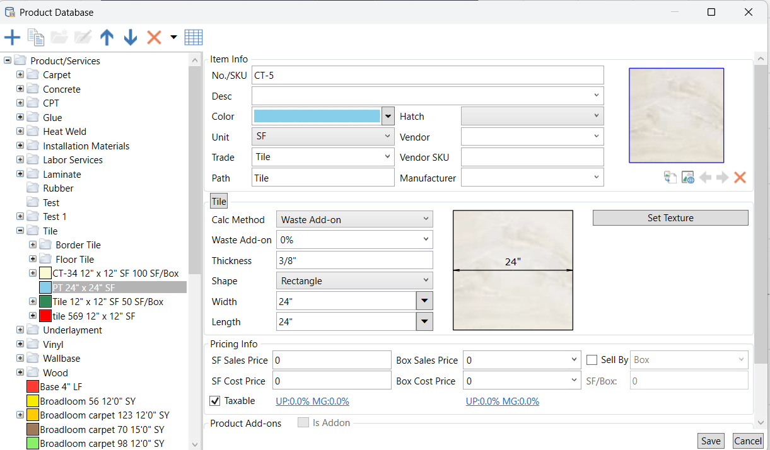Collapse the Tile folder
The width and height of the screenshot is (770, 450).
click(x=20, y=231)
